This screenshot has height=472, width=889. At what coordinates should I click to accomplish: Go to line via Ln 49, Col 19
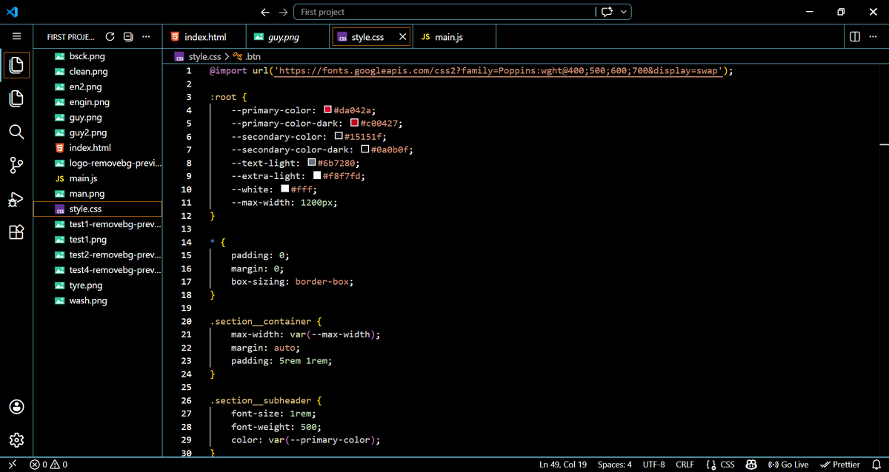coord(563,464)
